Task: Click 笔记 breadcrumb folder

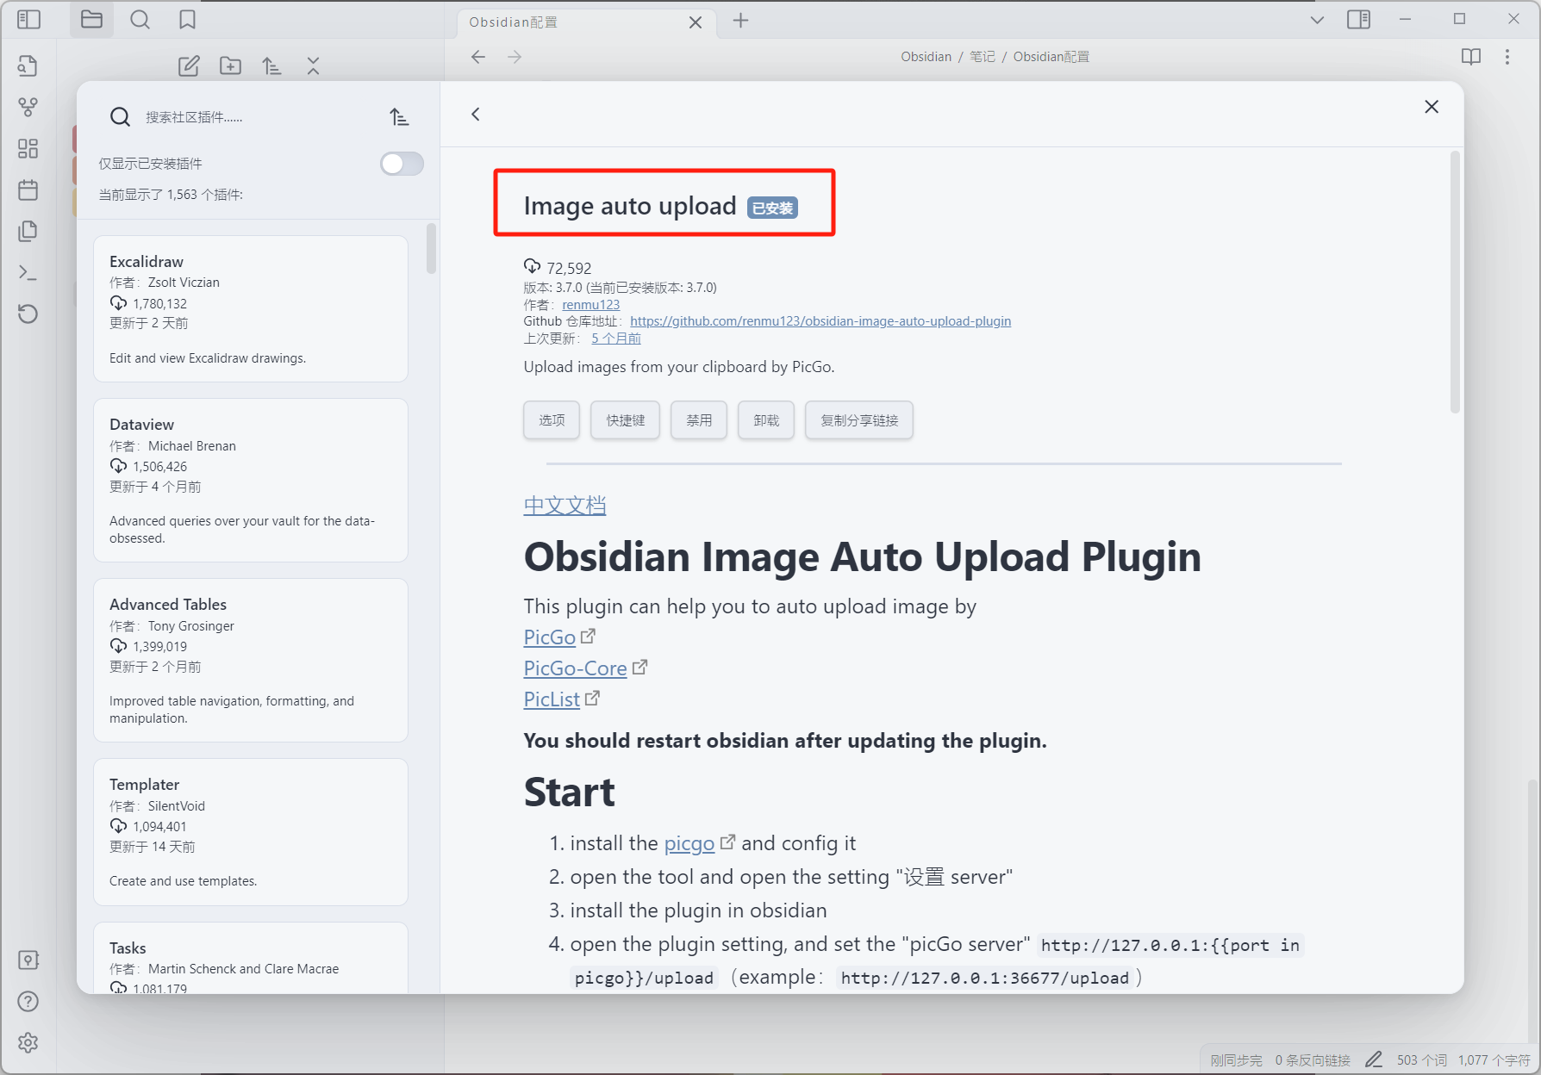Action: [983, 57]
